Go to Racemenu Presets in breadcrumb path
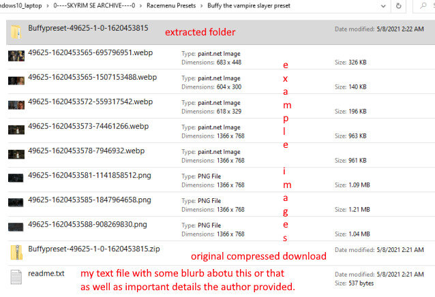 171,5
